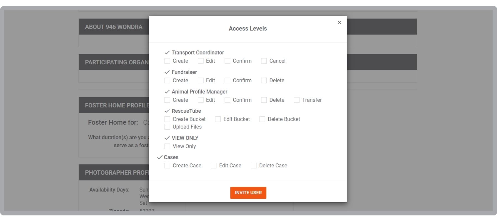Viewport: 497px width, 221px height.
Task: Toggle the Cases checkmark
Action: coord(160,157)
